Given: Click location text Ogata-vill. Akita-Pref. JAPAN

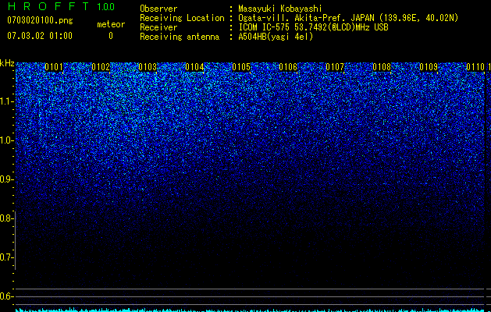Looking at the screenshot, I should pyautogui.click(x=306, y=18).
